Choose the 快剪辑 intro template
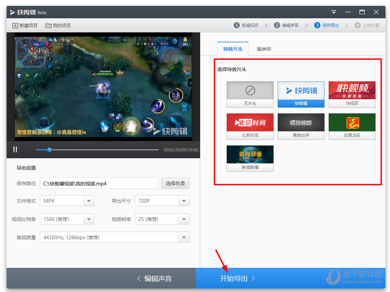This screenshot has width=390, height=292. [x=301, y=91]
